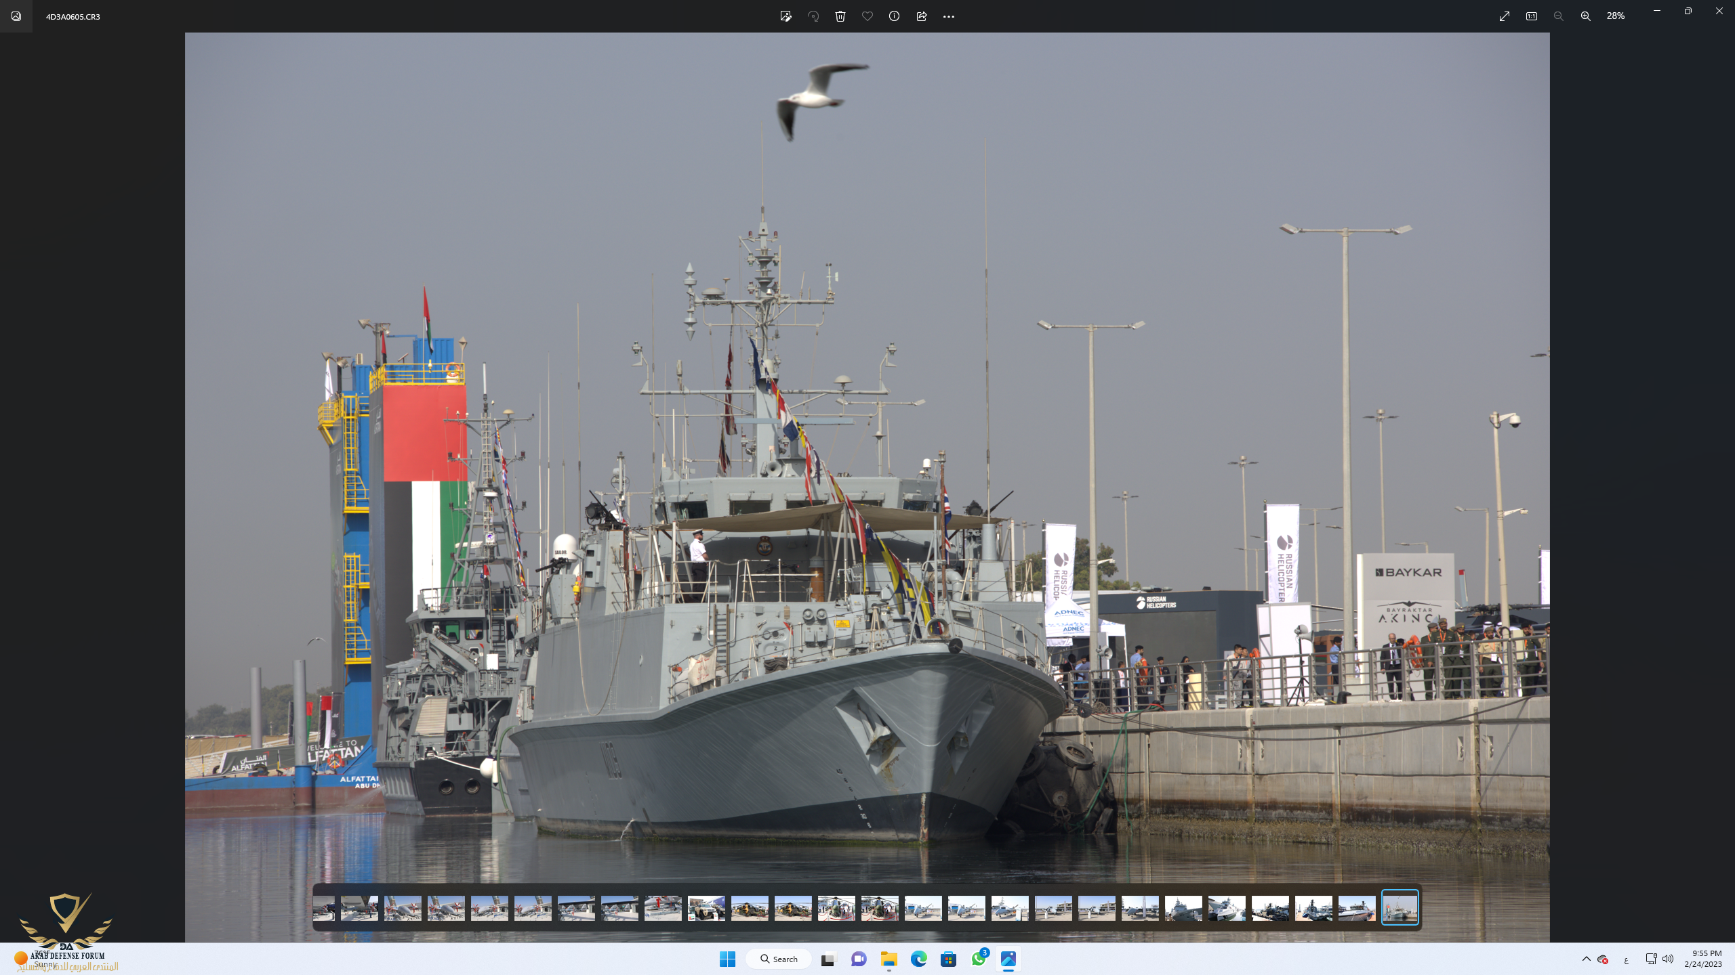Open network settings tray icon
The width and height of the screenshot is (1735, 975).
point(1651,959)
